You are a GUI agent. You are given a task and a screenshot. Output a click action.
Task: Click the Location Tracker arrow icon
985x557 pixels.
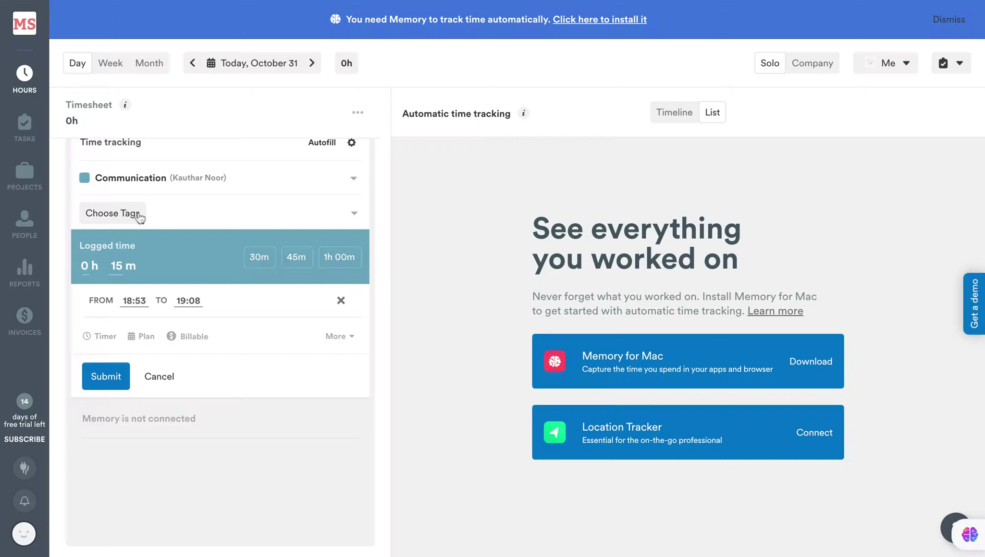click(554, 432)
